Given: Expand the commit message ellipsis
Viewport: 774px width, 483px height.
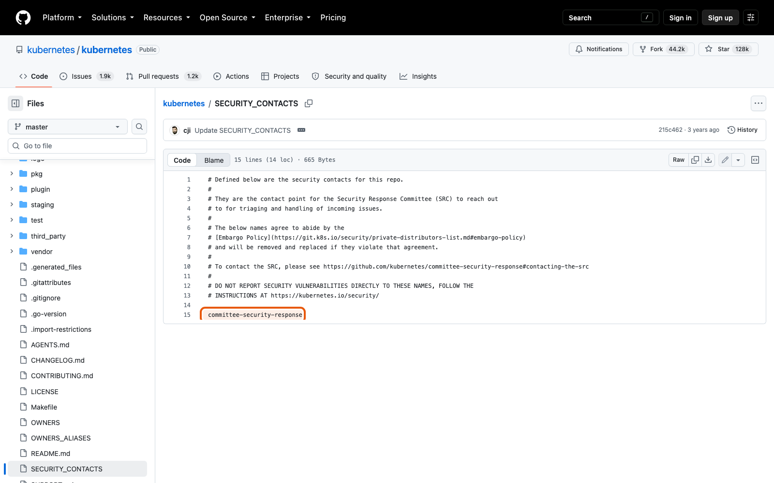Looking at the screenshot, I should [x=301, y=130].
